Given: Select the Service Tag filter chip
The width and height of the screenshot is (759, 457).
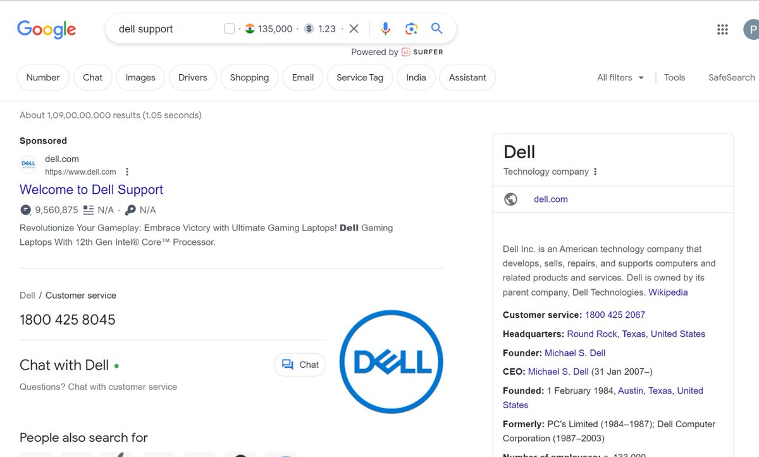Looking at the screenshot, I should click(x=360, y=77).
